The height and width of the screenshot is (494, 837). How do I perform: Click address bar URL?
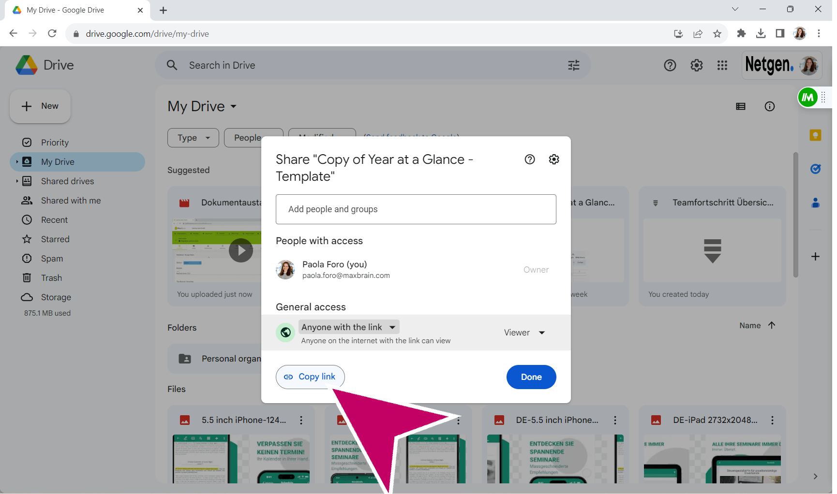[148, 34]
